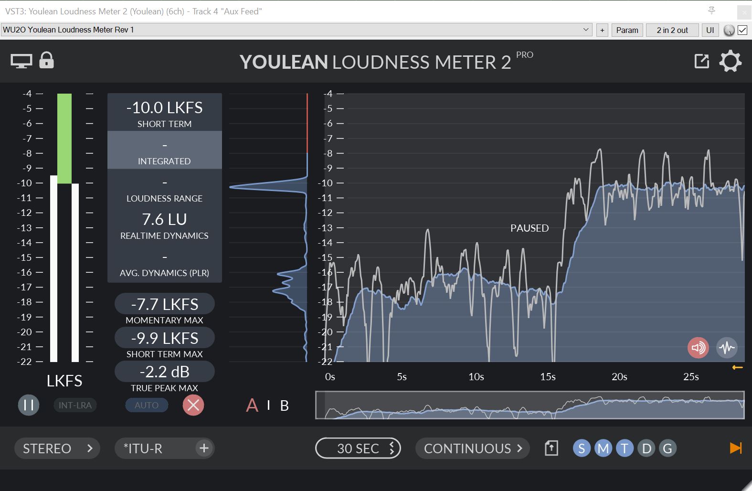752x491 pixels.
Task: Toggle the plugin bypass checkbox
Action: tap(742, 30)
